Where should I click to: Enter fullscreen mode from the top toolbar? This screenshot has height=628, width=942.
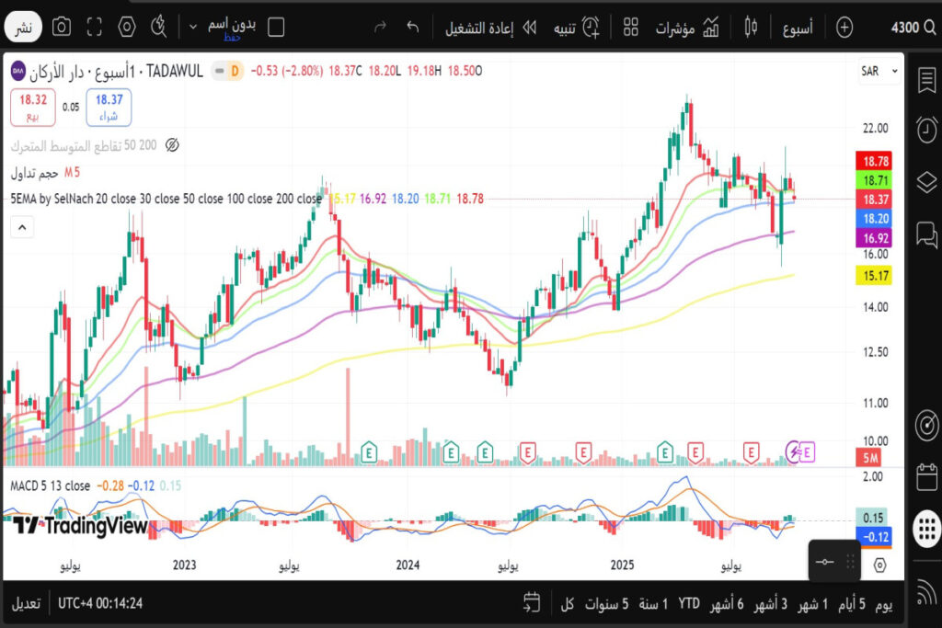[x=94, y=27]
